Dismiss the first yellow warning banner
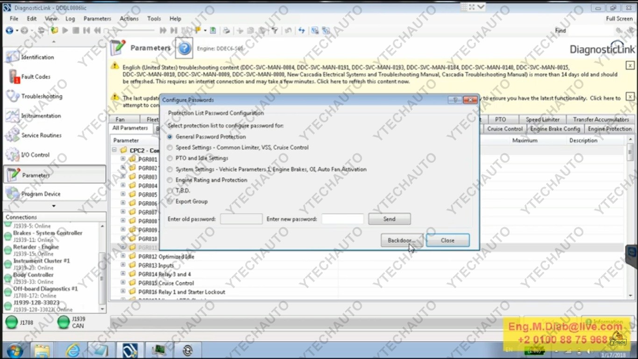The image size is (638, 359). click(630, 65)
